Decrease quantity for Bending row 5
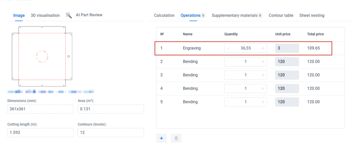This screenshot has height=145, width=355. tap(228, 102)
